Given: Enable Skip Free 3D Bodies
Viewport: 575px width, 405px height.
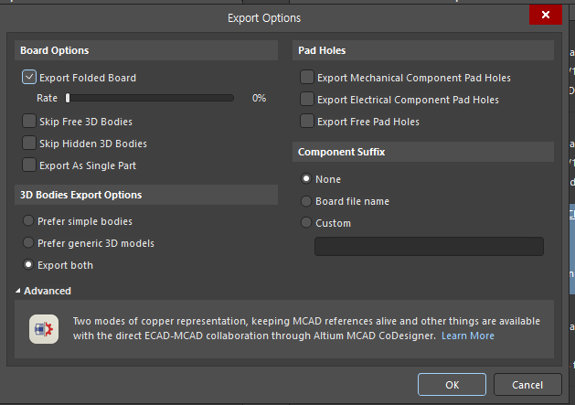Looking at the screenshot, I should click(29, 121).
